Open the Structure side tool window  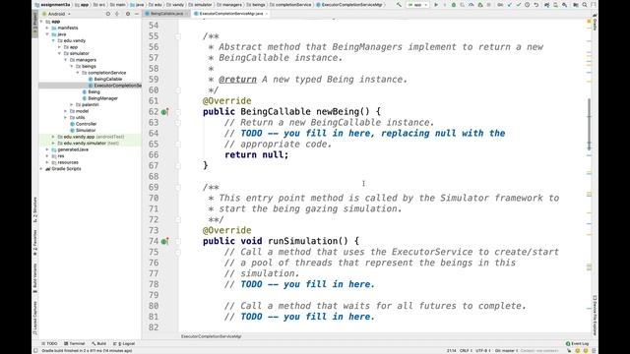tap(35, 209)
